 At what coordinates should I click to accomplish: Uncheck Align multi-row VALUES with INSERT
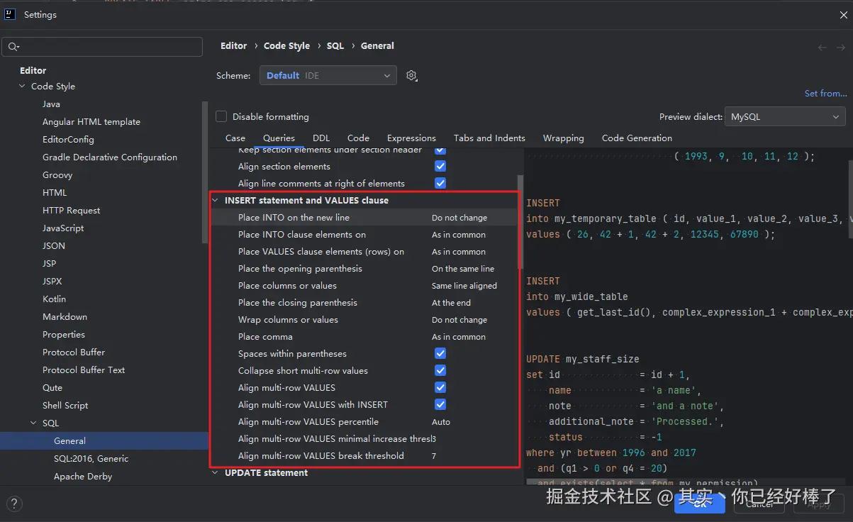point(440,404)
